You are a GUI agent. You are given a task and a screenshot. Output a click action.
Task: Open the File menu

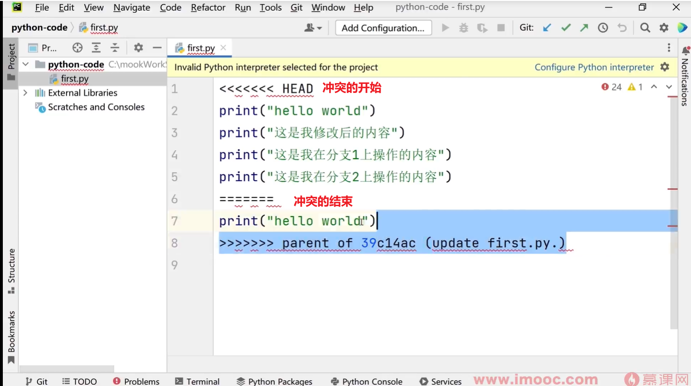click(42, 8)
